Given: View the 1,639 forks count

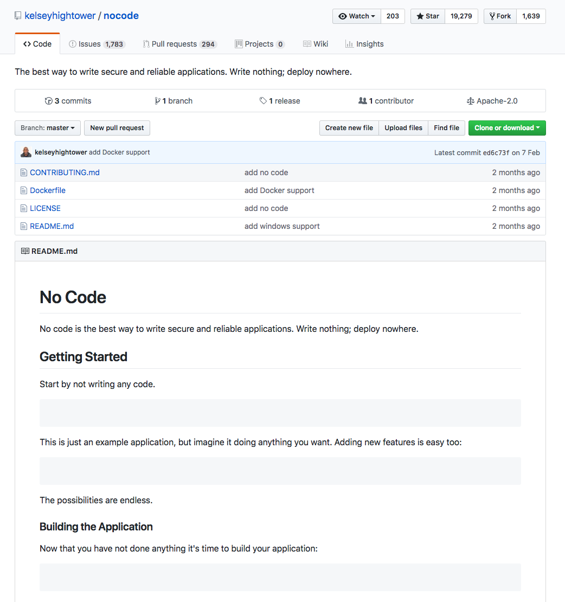Looking at the screenshot, I should coord(531,16).
